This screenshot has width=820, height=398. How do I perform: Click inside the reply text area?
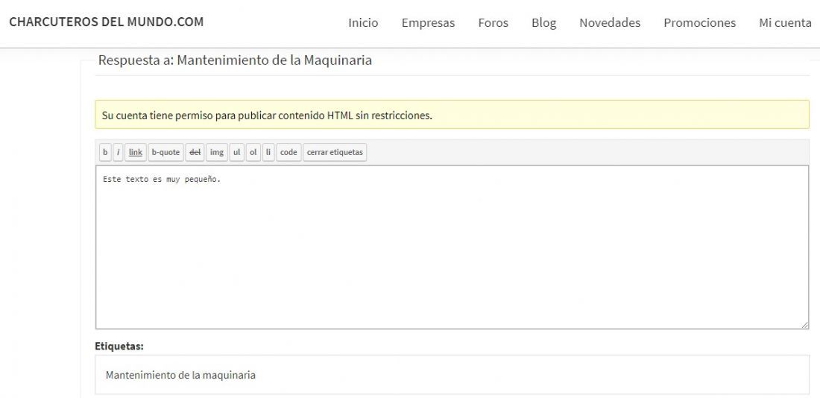pyautogui.click(x=452, y=247)
